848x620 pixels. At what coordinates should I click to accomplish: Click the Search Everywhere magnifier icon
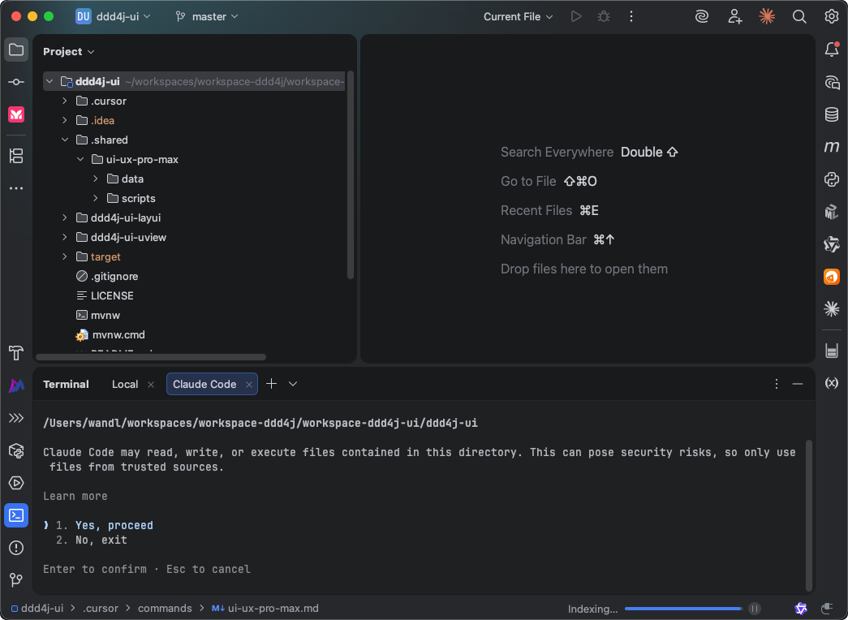tap(799, 16)
